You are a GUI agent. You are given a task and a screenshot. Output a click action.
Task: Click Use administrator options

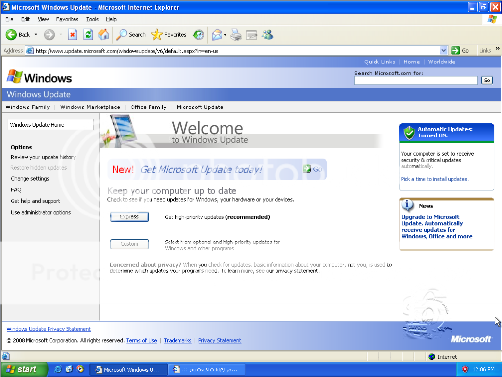click(x=41, y=212)
